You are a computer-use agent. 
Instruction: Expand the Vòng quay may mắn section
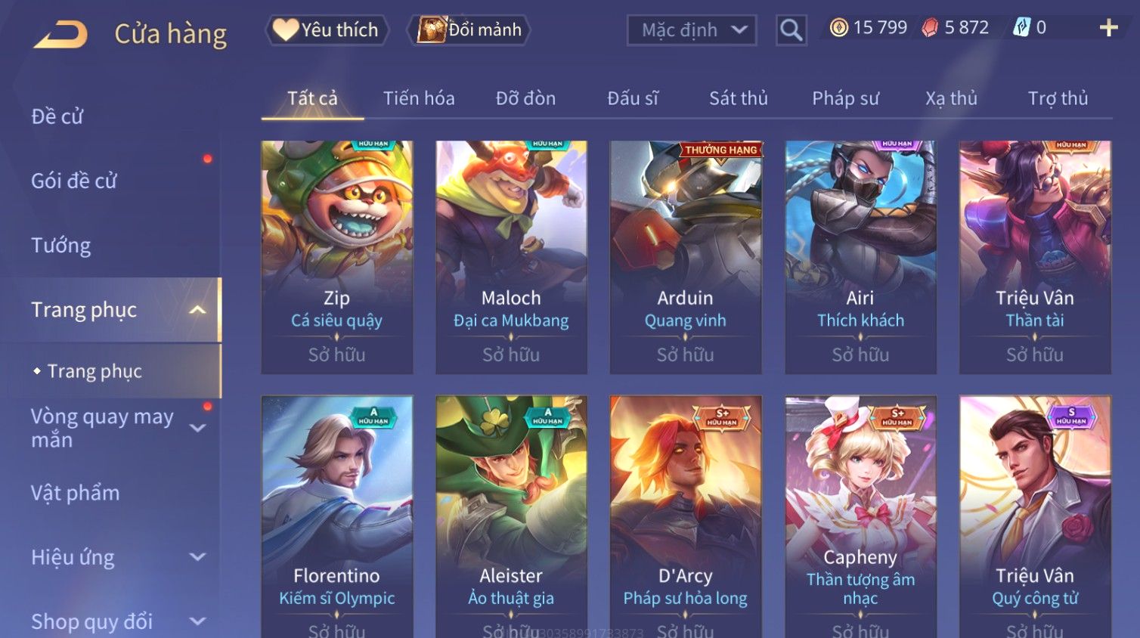(197, 428)
